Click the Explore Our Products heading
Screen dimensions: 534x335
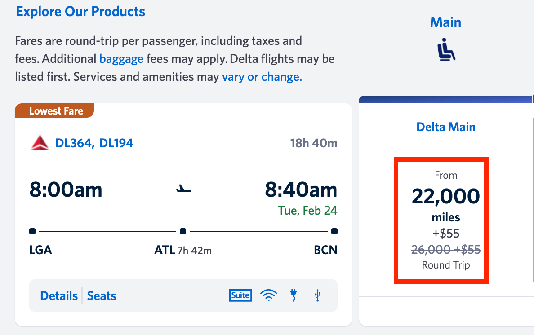pos(80,11)
